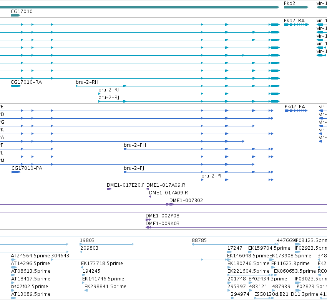
Task: Select the CG17010-PA protein label
Action: 27,168
